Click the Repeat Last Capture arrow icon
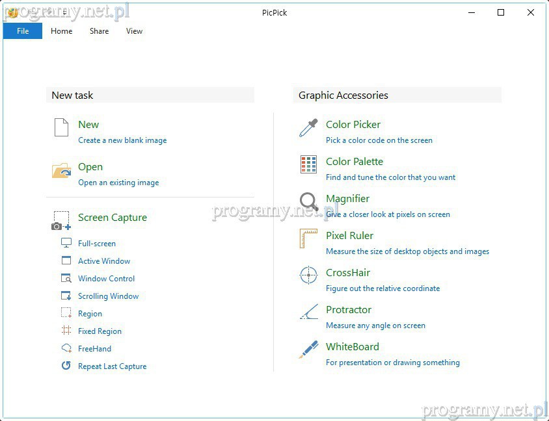The height and width of the screenshot is (421, 549). click(x=66, y=366)
